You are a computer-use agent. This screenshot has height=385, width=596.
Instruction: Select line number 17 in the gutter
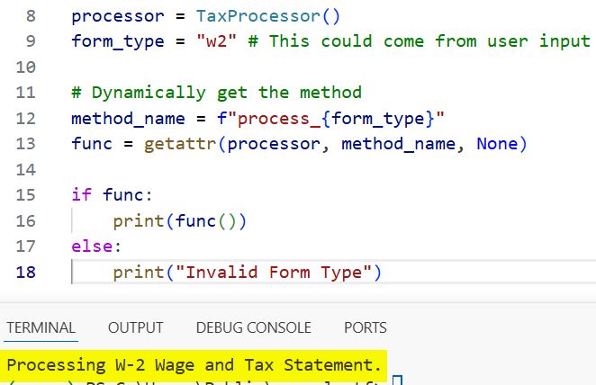(26, 246)
